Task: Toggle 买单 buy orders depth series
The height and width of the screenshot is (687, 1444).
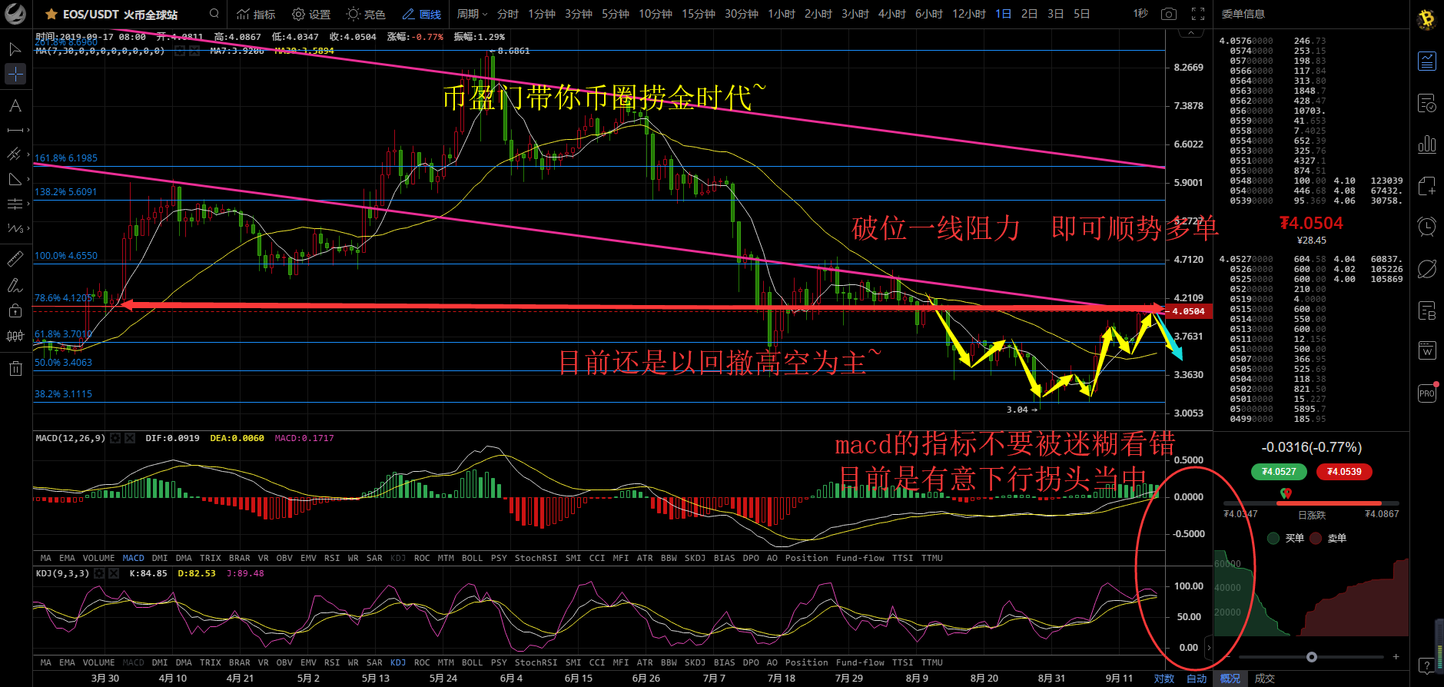Action: click(x=1286, y=538)
